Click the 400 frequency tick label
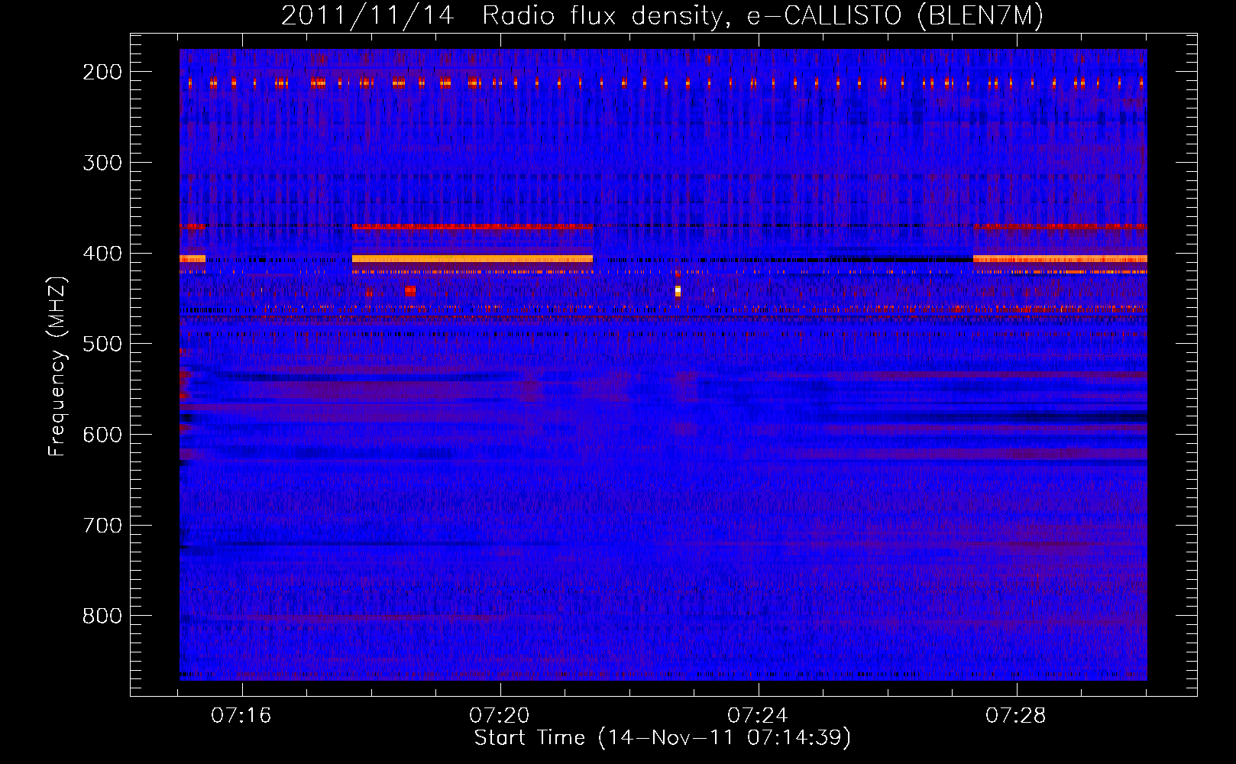Screen dimensions: 1236x764 pyautogui.click(x=102, y=254)
